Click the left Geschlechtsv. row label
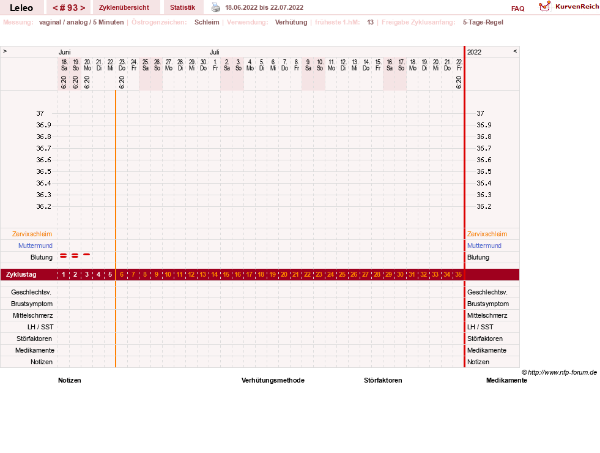The image size is (600, 453). coord(31,292)
